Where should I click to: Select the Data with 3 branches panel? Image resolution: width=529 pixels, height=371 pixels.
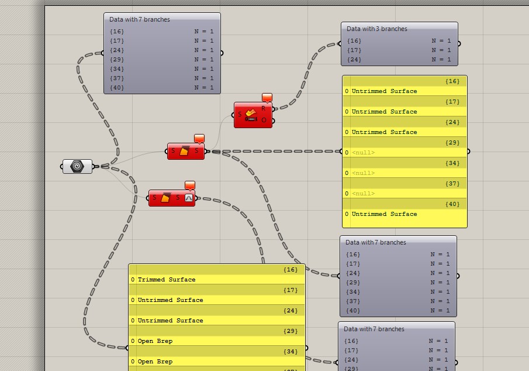pos(399,44)
